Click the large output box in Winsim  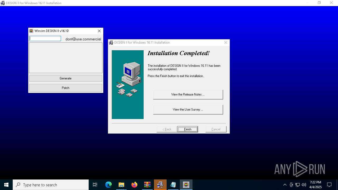(66, 58)
